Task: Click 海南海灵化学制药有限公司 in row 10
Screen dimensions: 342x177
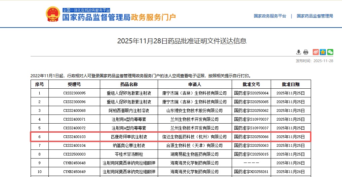Action: tap(195, 172)
